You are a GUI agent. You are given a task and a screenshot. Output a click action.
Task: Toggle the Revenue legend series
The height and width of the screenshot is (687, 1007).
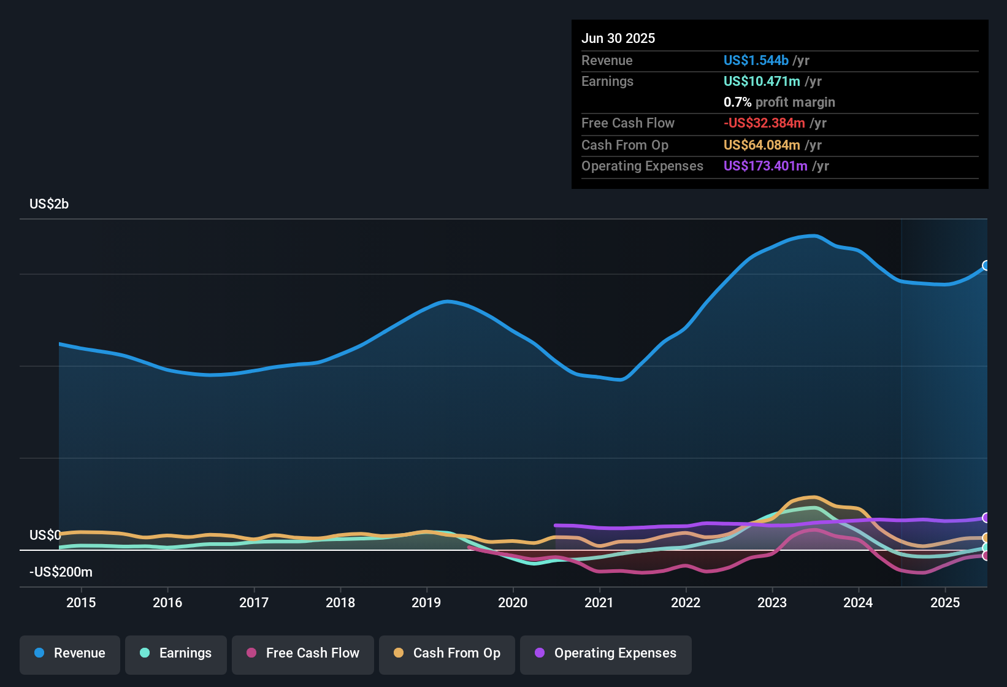(70, 654)
